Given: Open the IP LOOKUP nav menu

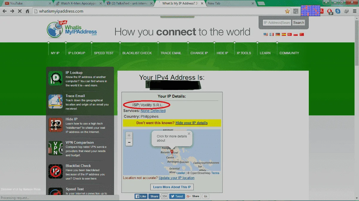Looking at the screenshot, I should [x=77, y=53].
